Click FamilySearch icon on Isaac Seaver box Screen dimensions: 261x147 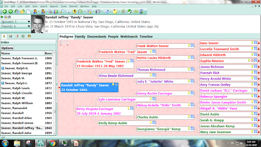[256, 42]
